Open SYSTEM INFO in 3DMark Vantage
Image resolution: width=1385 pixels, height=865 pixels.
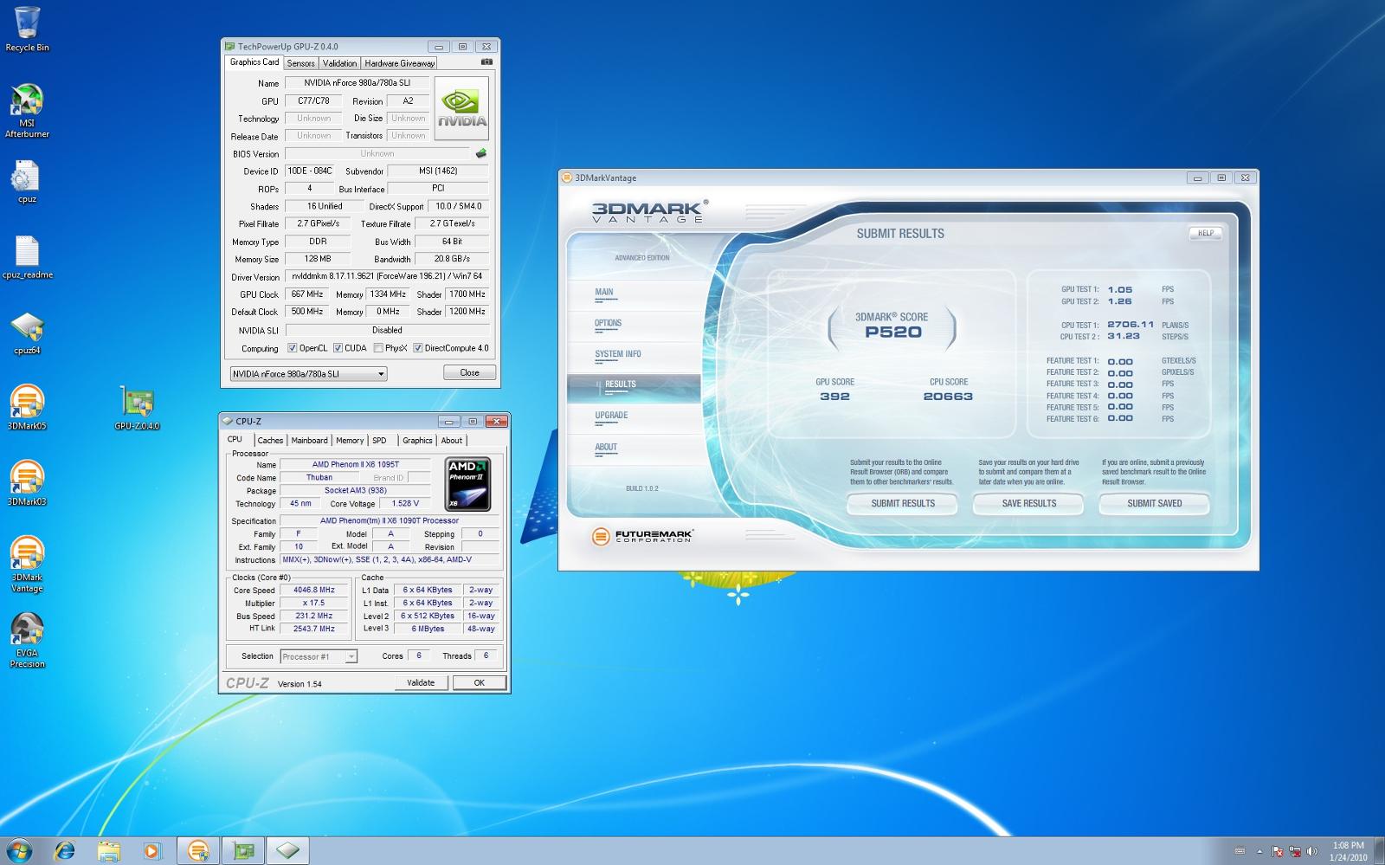[x=618, y=354]
